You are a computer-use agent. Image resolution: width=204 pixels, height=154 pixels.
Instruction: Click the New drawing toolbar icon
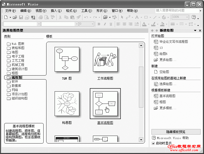tap(6, 17)
